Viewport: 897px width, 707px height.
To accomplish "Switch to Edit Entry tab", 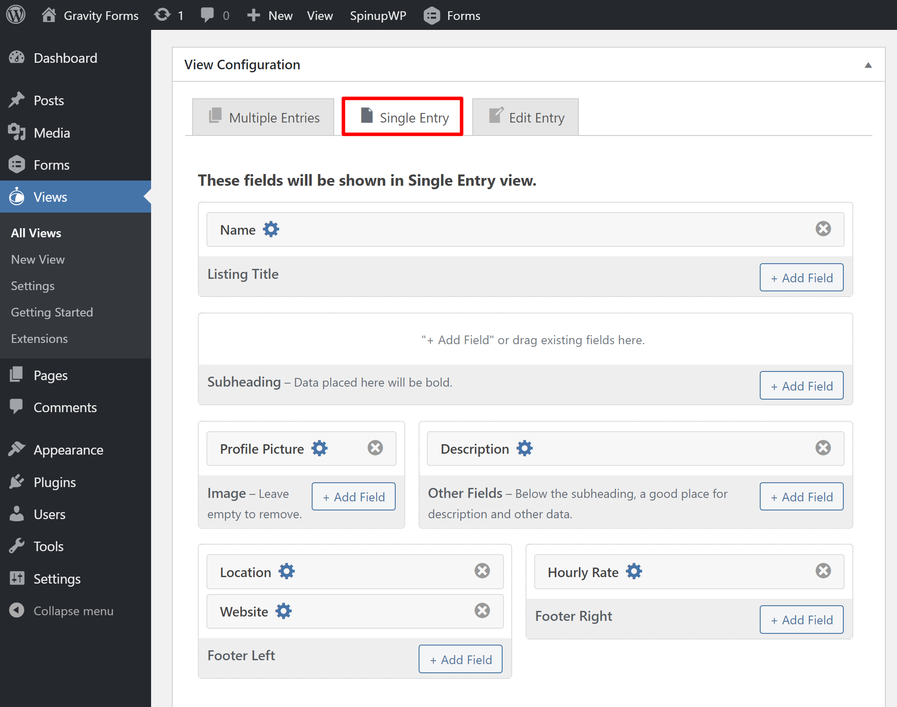I will point(526,117).
